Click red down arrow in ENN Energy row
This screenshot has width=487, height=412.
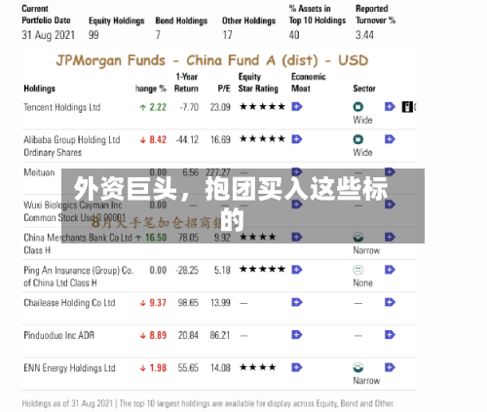142,368
